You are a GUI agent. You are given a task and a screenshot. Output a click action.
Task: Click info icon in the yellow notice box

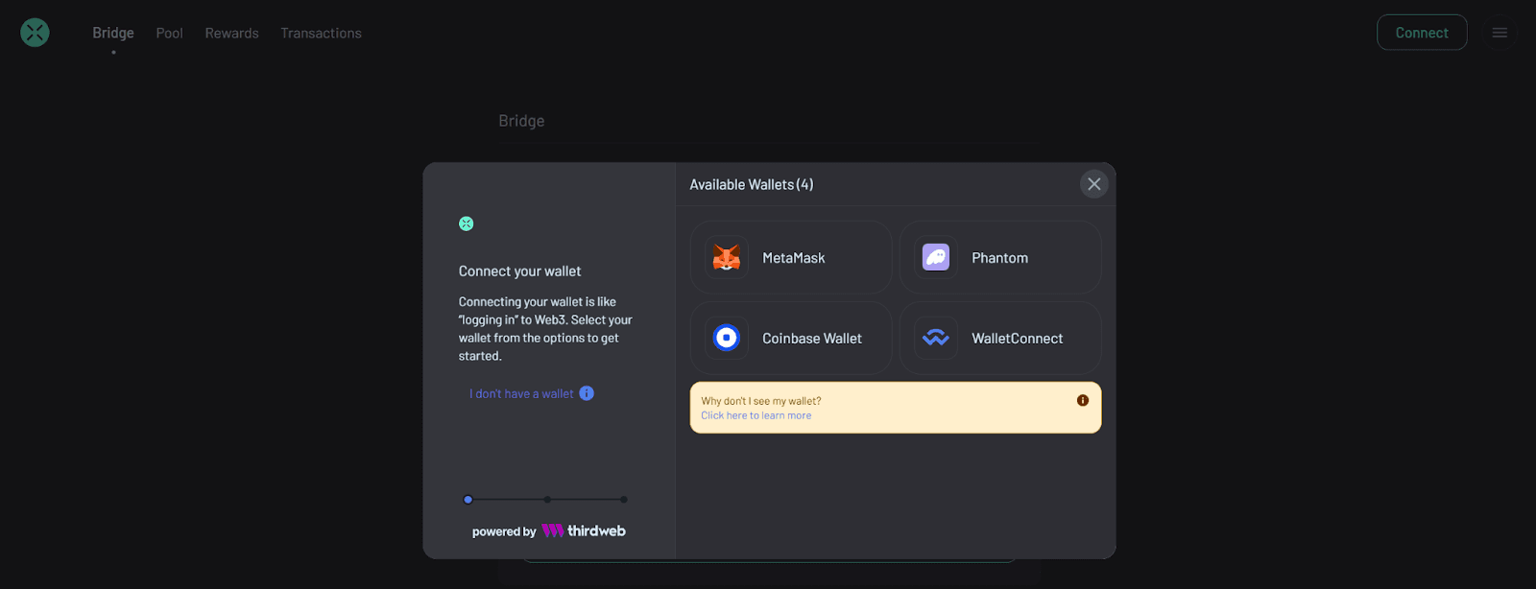pos(1083,400)
